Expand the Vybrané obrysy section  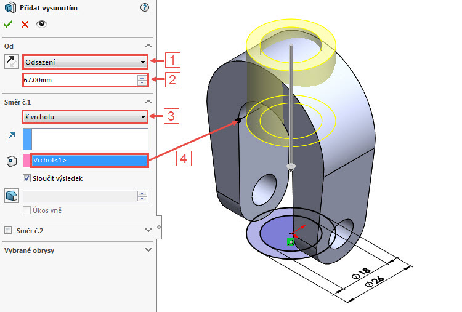click(x=148, y=250)
